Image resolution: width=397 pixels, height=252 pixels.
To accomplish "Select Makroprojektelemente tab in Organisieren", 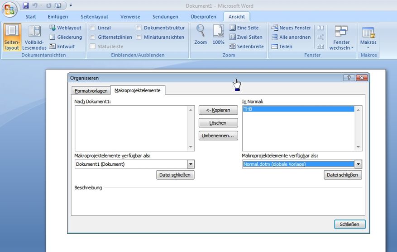I will pos(138,90).
